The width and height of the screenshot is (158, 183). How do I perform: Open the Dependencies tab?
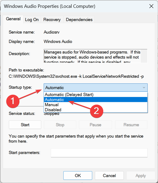click(x=79, y=20)
